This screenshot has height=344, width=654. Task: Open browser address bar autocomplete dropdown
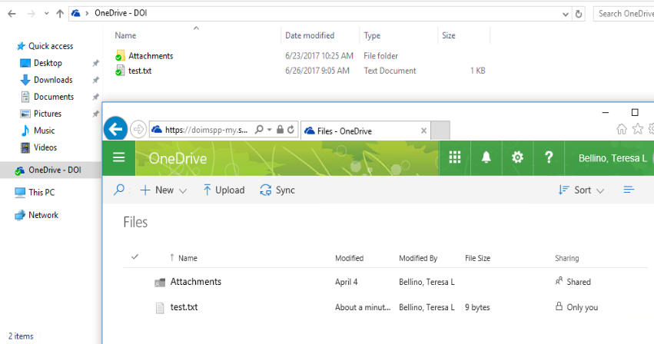point(270,130)
